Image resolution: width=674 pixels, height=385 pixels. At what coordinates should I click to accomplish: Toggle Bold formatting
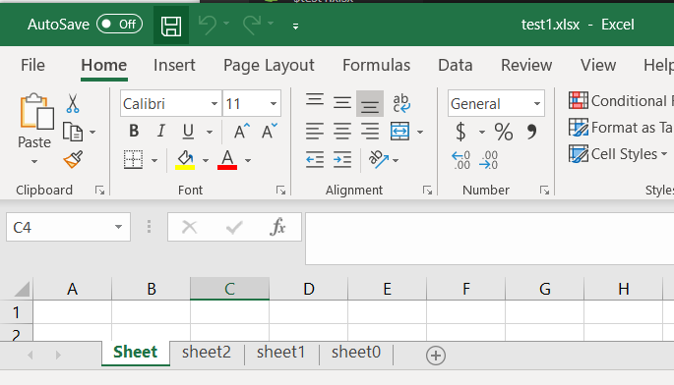click(134, 131)
